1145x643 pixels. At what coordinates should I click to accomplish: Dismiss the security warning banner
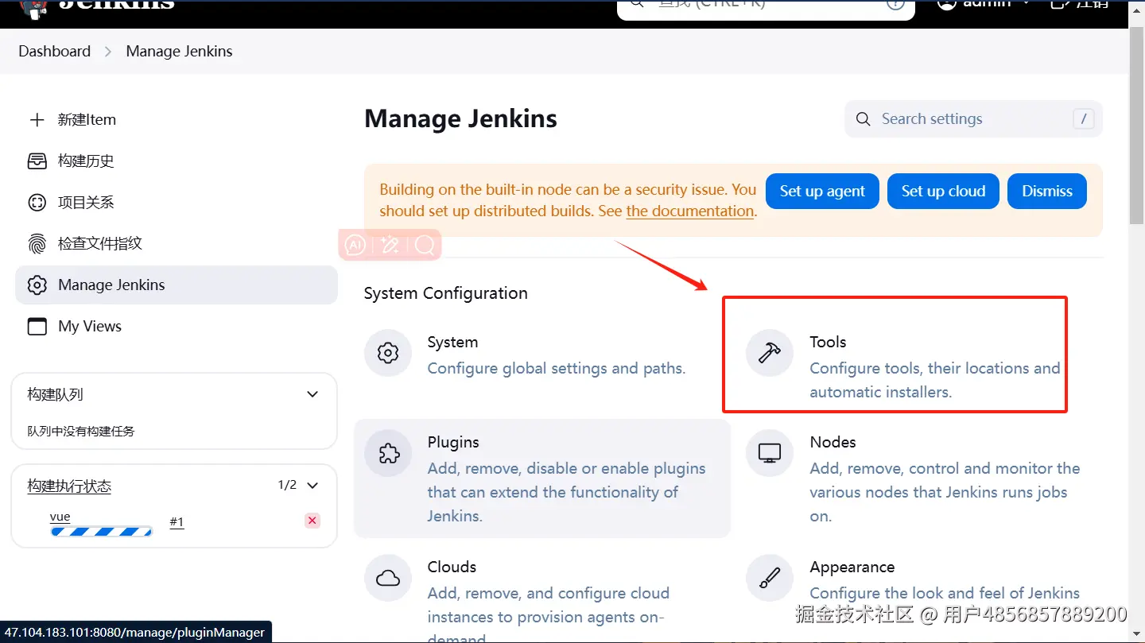[1047, 191]
